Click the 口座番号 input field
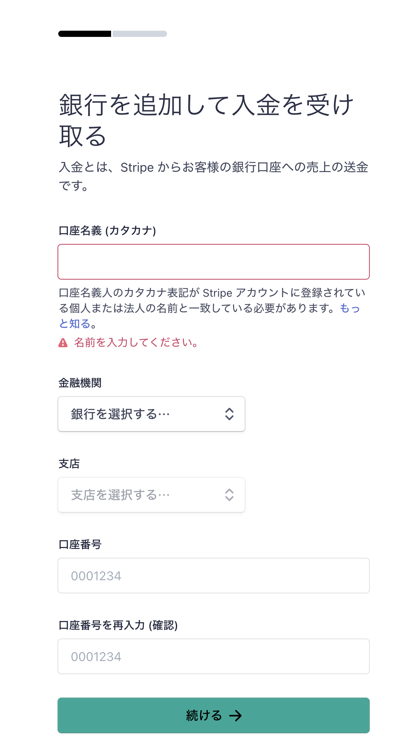Screen dimensions: 397x755 click(x=214, y=576)
